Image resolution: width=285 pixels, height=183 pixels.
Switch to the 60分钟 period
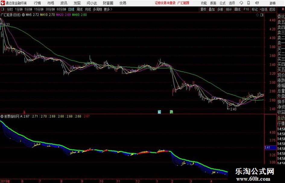(61, 9)
